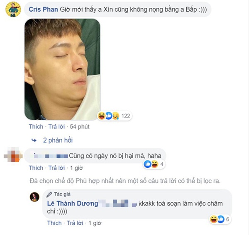Screen dimensions: 249x235
Task: Click the Tác giả pencil badge
Action: coord(59,194)
